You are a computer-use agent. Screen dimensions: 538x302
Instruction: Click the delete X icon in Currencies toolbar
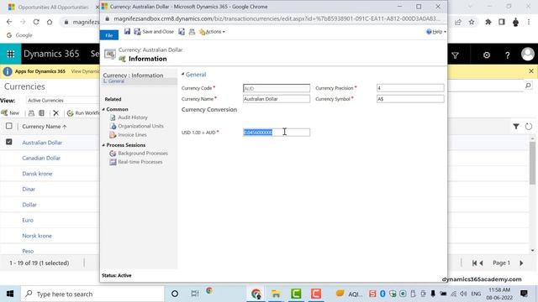point(56,113)
